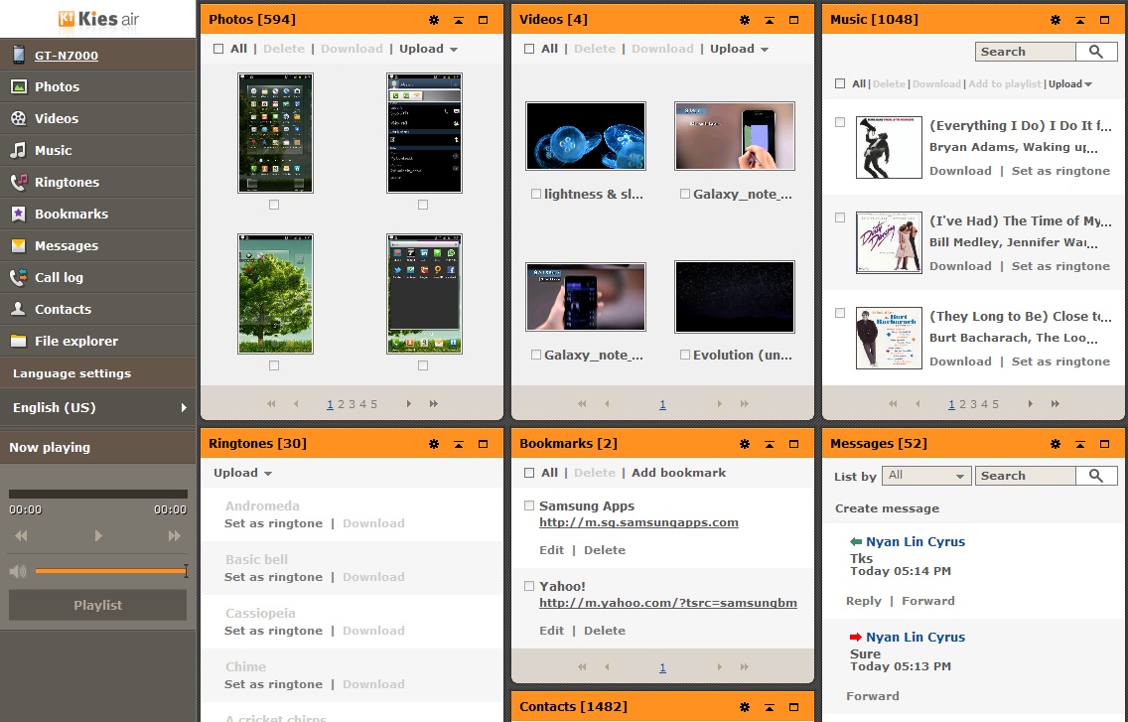Click the Music search magnifier icon
Screen dimensions: 1128x722
pos(1096,51)
